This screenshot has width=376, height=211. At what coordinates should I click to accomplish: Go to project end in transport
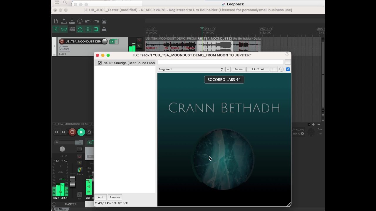pyautogui.click(x=63, y=132)
